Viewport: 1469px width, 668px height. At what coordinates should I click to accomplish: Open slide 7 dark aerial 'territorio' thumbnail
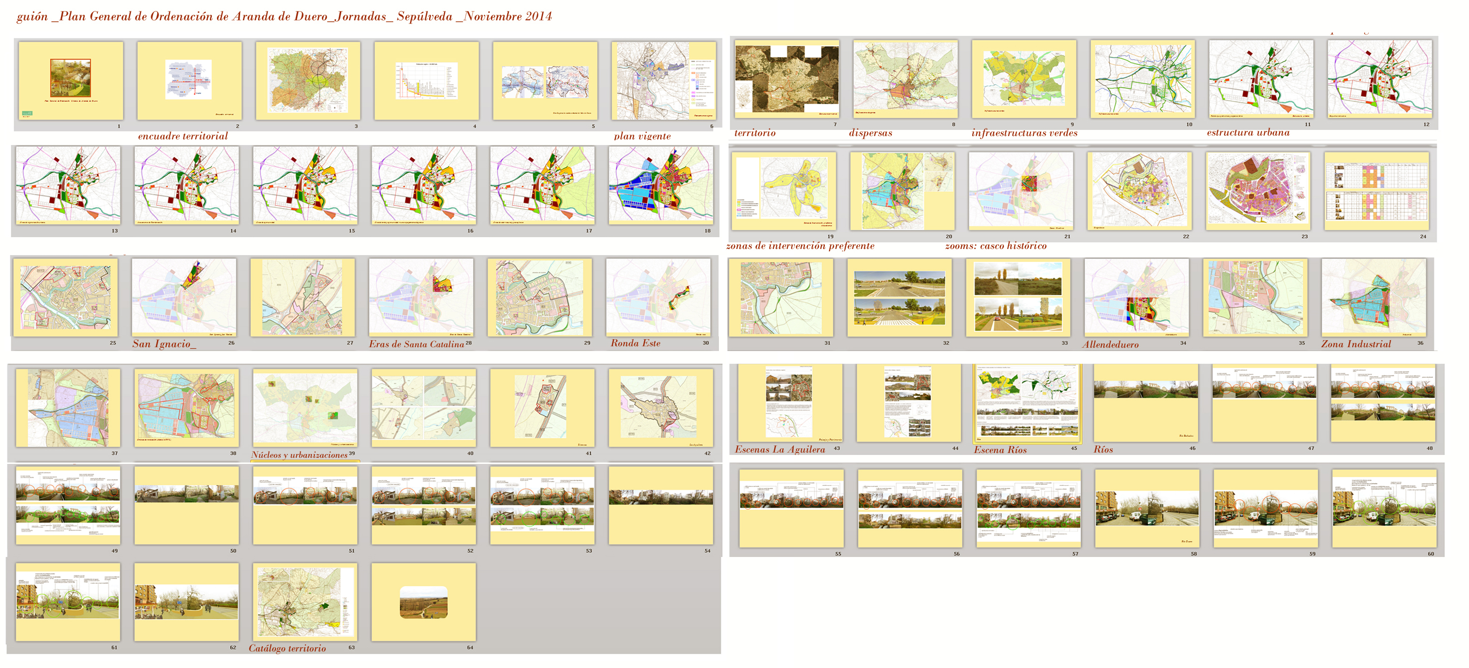tap(787, 78)
